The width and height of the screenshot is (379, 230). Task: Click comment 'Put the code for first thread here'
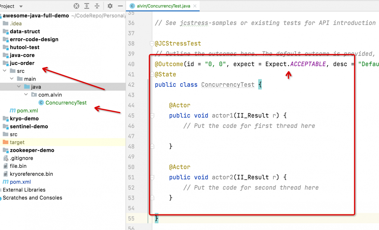click(249, 126)
